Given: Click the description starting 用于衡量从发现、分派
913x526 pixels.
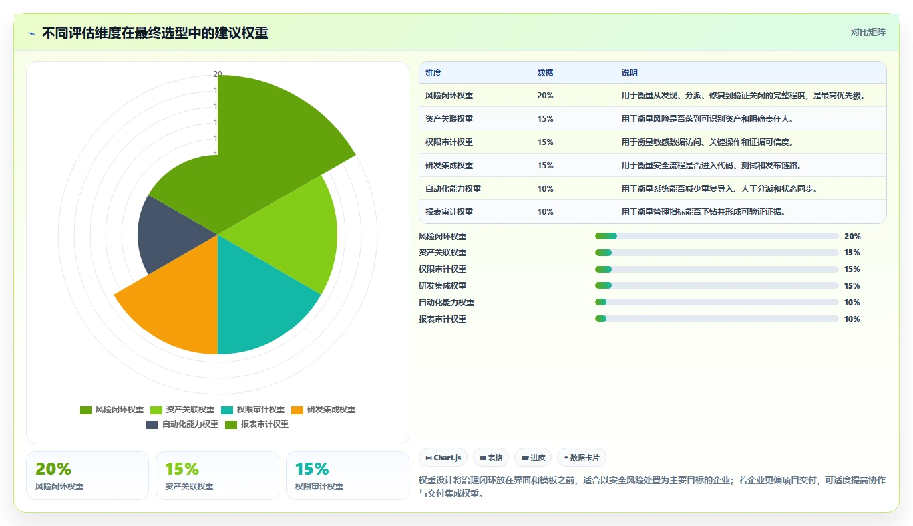Looking at the screenshot, I should point(745,96).
